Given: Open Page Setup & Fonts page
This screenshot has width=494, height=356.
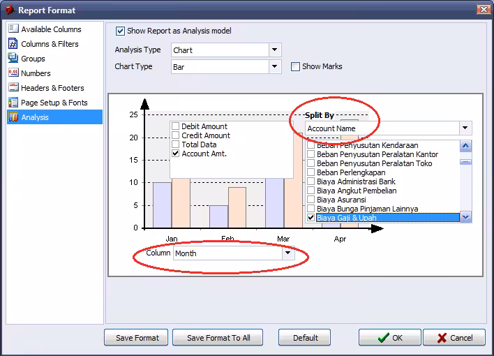Looking at the screenshot, I should pyautogui.click(x=54, y=103).
